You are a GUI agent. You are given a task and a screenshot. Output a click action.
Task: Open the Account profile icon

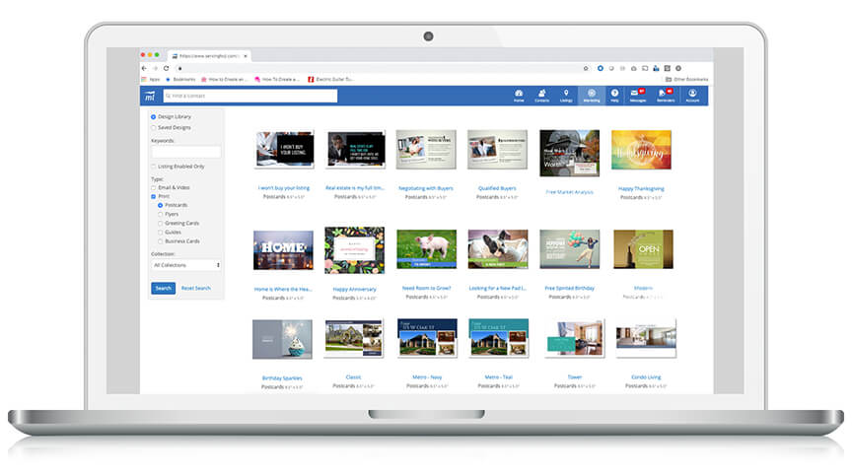692,96
